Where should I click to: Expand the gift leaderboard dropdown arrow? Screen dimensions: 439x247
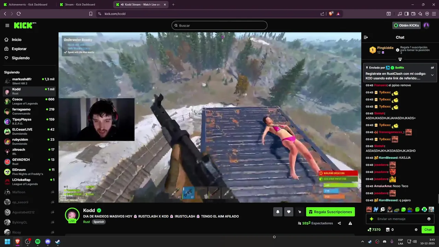(x=400, y=59)
